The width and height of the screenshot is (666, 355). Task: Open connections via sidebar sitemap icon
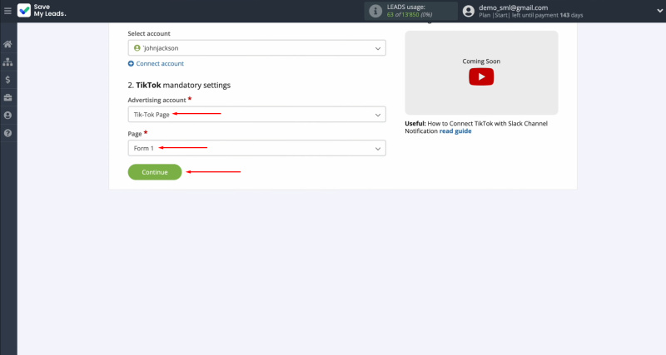tap(7, 62)
